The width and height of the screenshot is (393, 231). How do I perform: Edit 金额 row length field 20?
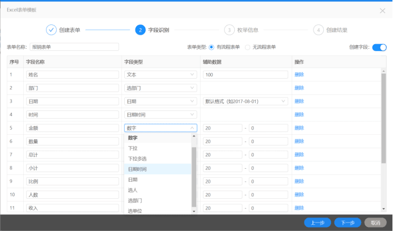(222, 128)
